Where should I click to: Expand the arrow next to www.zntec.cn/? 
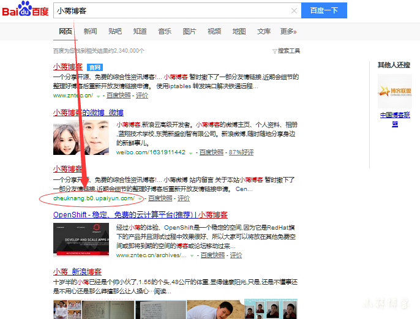pos(99,96)
